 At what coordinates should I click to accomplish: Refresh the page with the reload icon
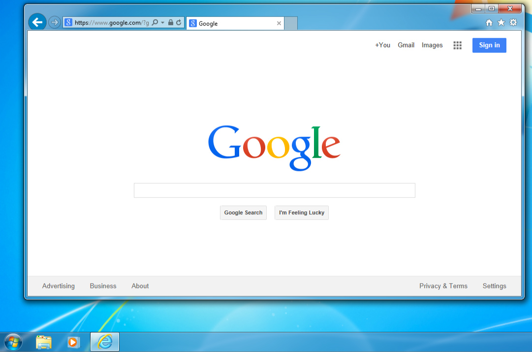[179, 23]
